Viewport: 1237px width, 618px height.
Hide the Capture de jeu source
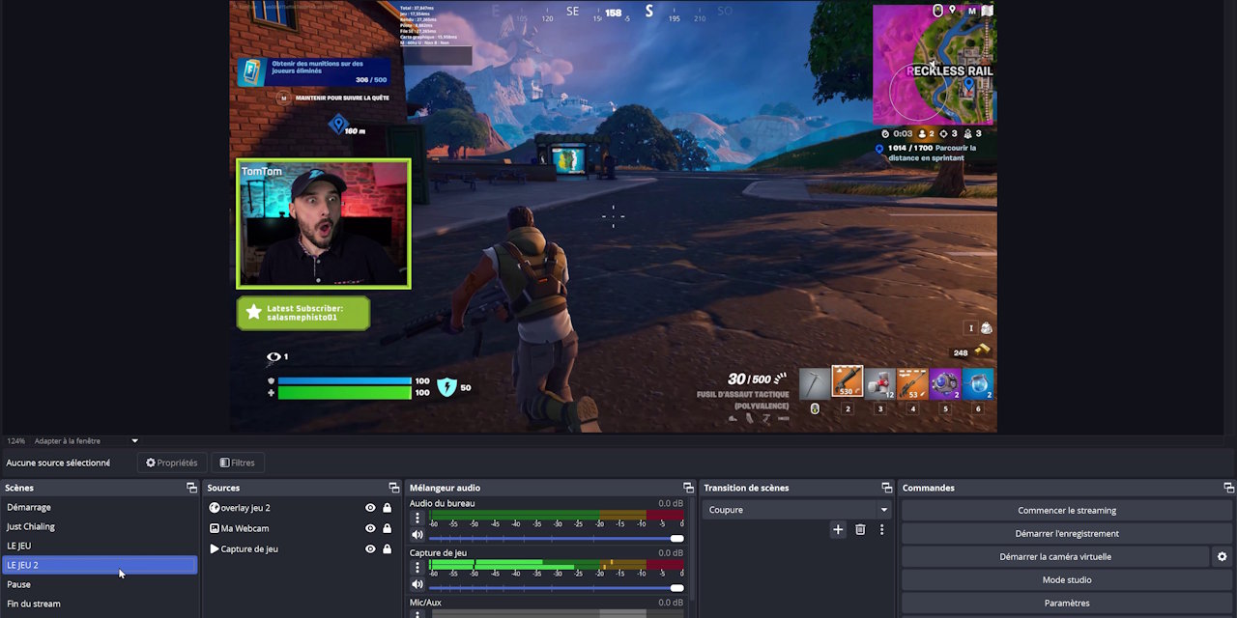(370, 548)
